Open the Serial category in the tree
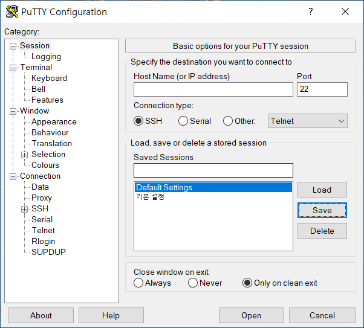 tap(42, 220)
